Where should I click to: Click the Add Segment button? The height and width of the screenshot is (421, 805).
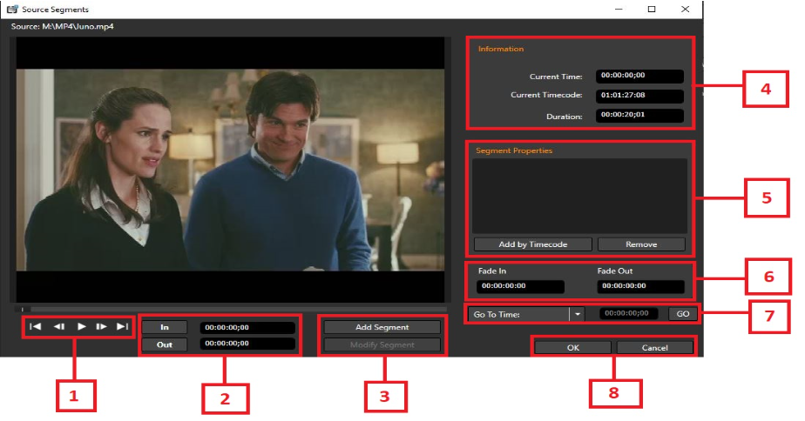(x=382, y=327)
